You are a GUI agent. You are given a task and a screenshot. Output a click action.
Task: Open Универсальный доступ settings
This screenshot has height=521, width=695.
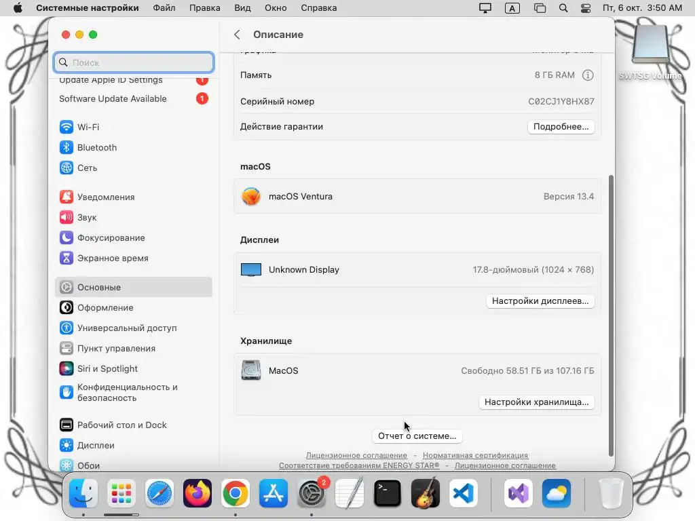pyautogui.click(x=134, y=328)
